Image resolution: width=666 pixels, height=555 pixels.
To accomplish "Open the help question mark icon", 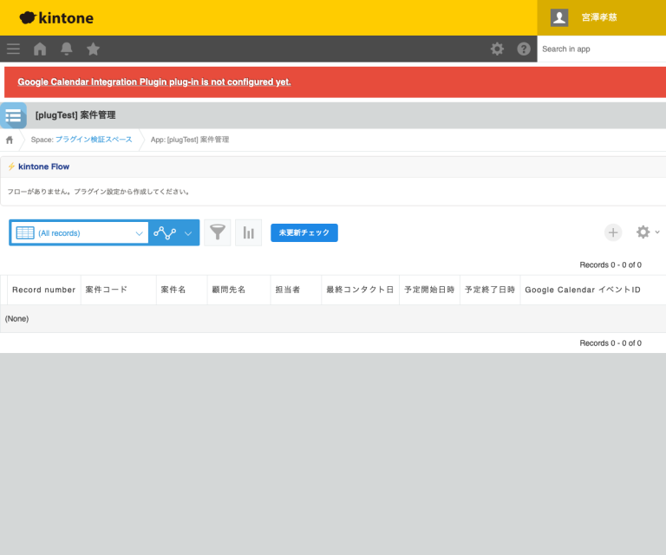I will point(524,49).
